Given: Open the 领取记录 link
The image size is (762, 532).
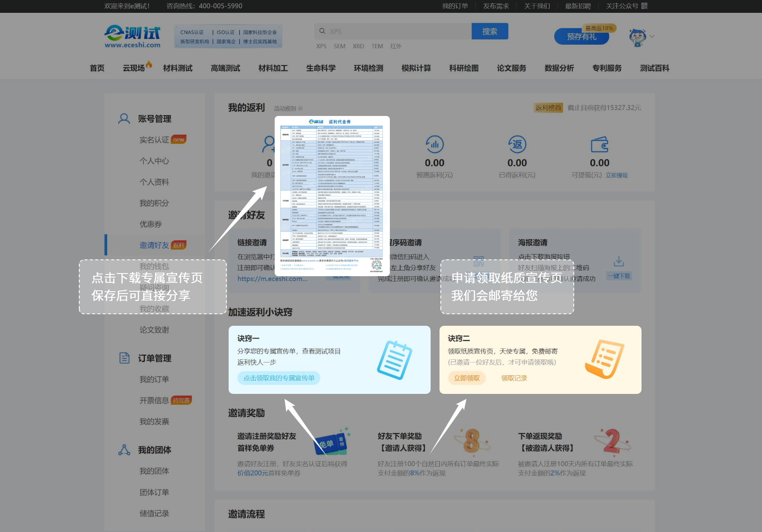Looking at the screenshot, I should 514,378.
